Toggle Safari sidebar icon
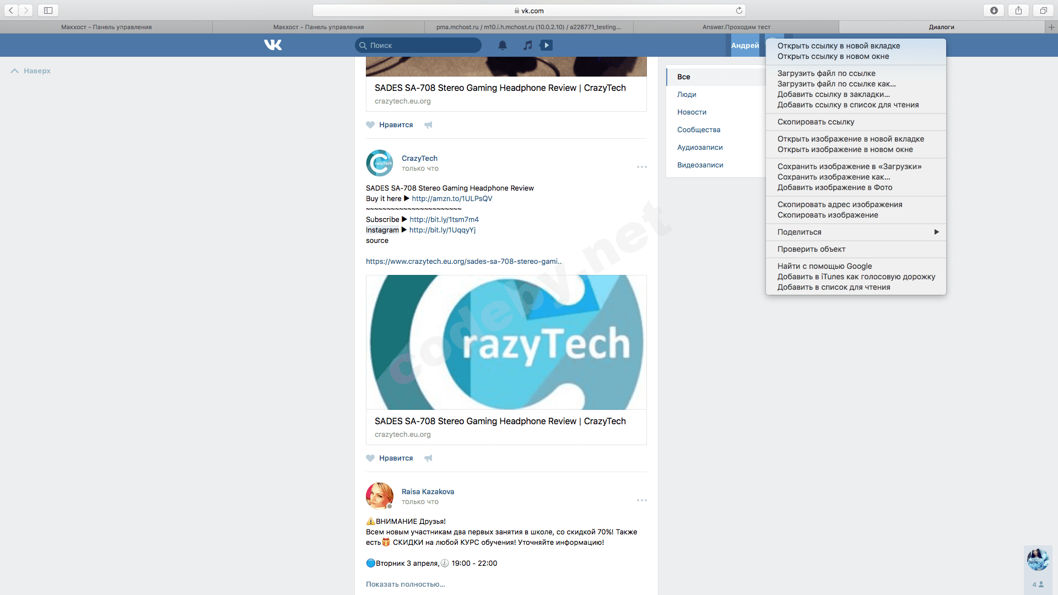This screenshot has width=1058, height=595. (x=48, y=10)
